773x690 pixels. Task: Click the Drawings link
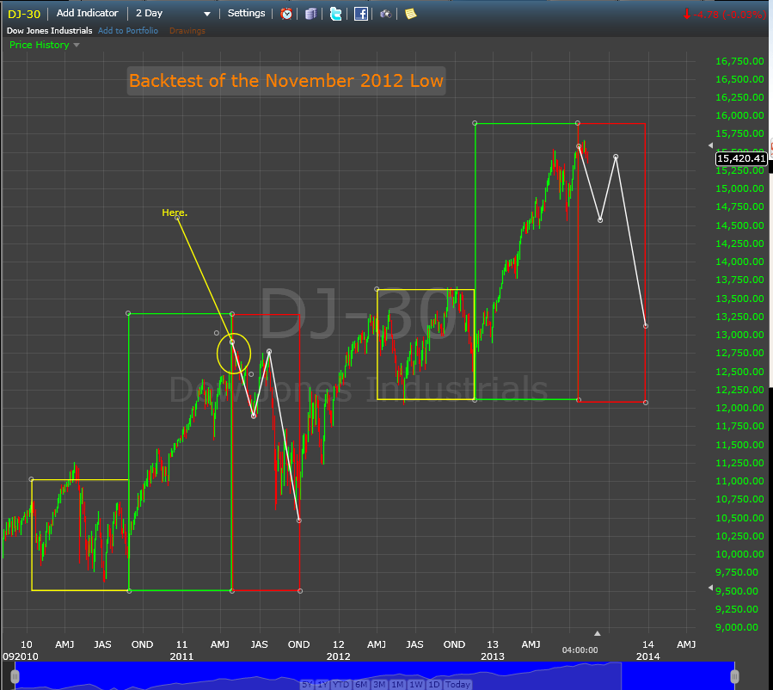point(187,31)
